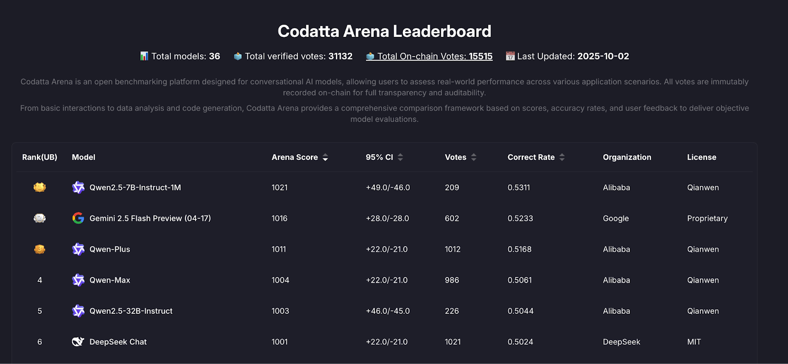Click the silver second-place medal icon
This screenshot has width=788, height=364.
39,218
